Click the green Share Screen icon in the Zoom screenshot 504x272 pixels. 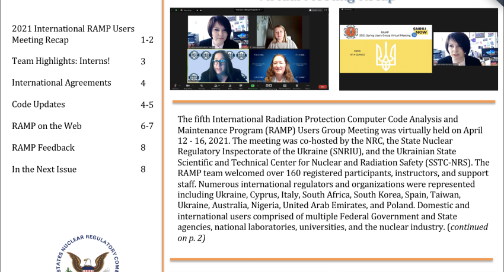(x=253, y=86)
